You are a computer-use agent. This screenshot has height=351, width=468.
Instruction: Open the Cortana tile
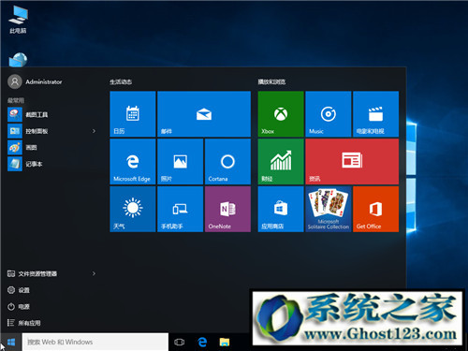[x=227, y=162]
